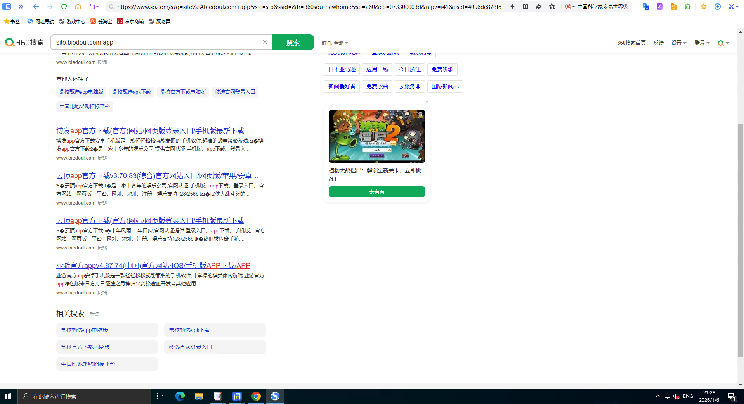The height and width of the screenshot is (404, 744).
Task: Expand the 登录 login dropdown
Action: pos(702,43)
